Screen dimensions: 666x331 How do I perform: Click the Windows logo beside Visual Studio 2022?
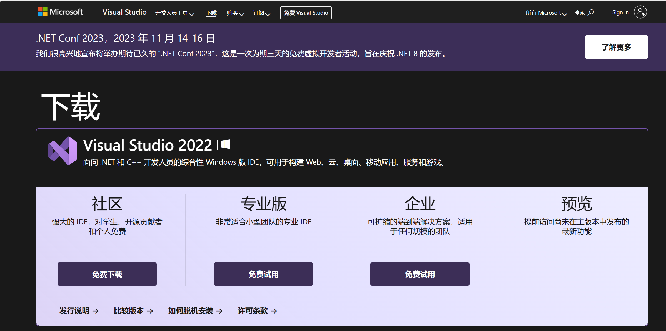(x=225, y=144)
